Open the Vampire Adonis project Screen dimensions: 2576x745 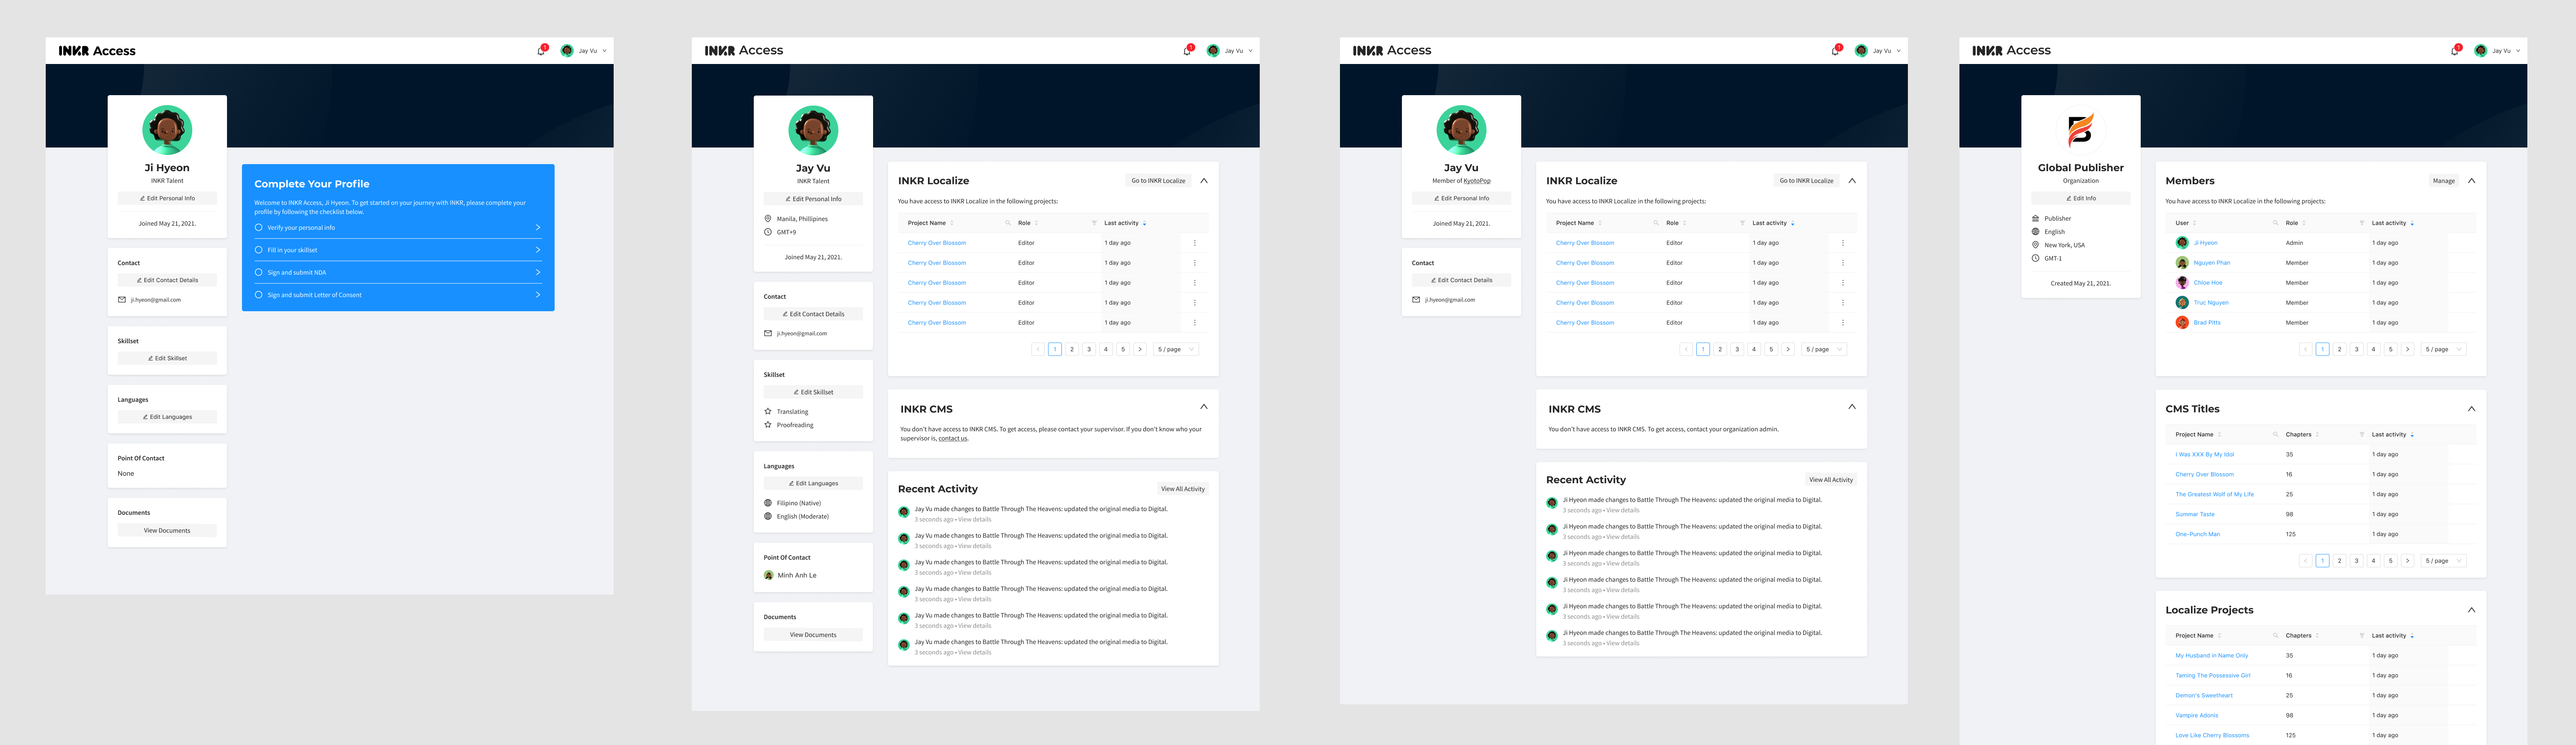(x=2196, y=715)
